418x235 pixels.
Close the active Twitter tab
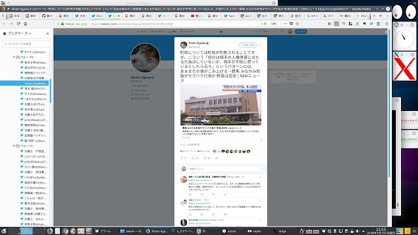point(119,16)
